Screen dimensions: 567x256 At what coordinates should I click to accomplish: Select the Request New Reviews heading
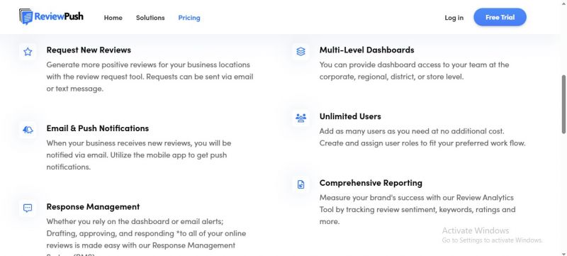click(x=89, y=50)
